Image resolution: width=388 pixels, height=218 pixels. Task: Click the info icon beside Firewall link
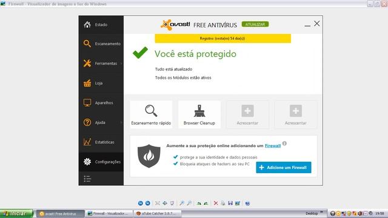click(x=284, y=144)
